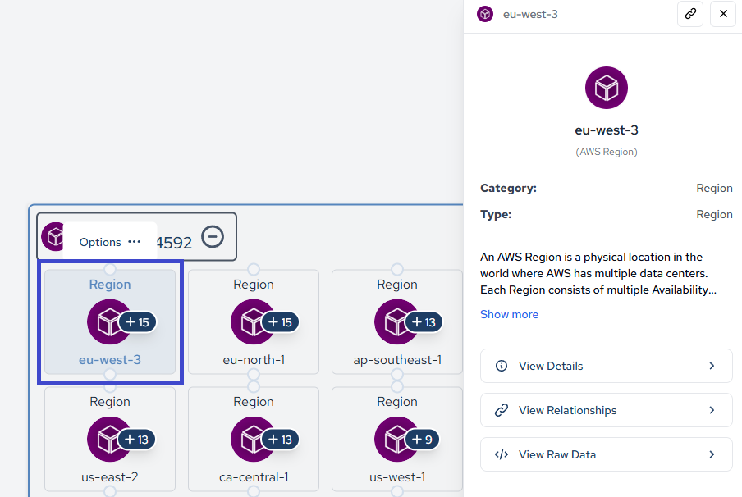This screenshot has height=497, width=742.
Task: Open View Raw Data
Action: pos(606,454)
